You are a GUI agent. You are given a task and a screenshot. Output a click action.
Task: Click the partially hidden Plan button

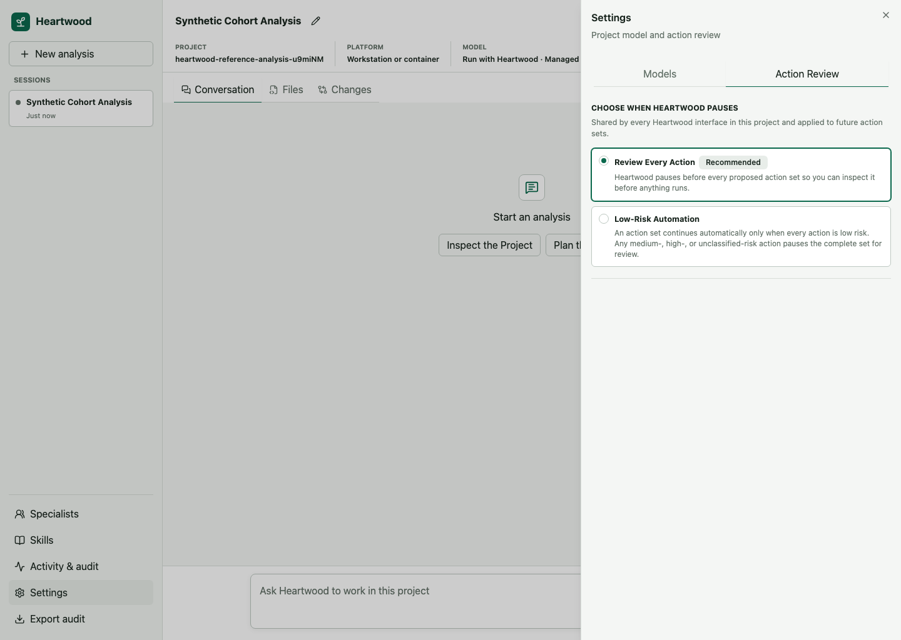tap(564, 245)
